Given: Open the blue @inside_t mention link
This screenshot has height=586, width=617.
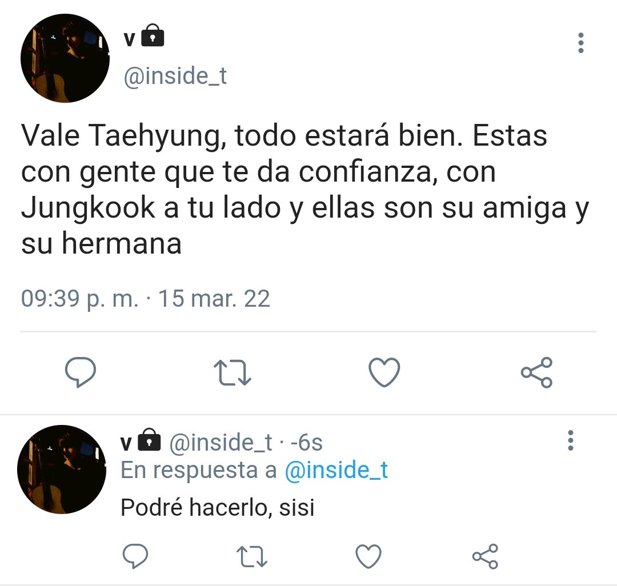Looking at the screenshot, I should click(336, 471).
